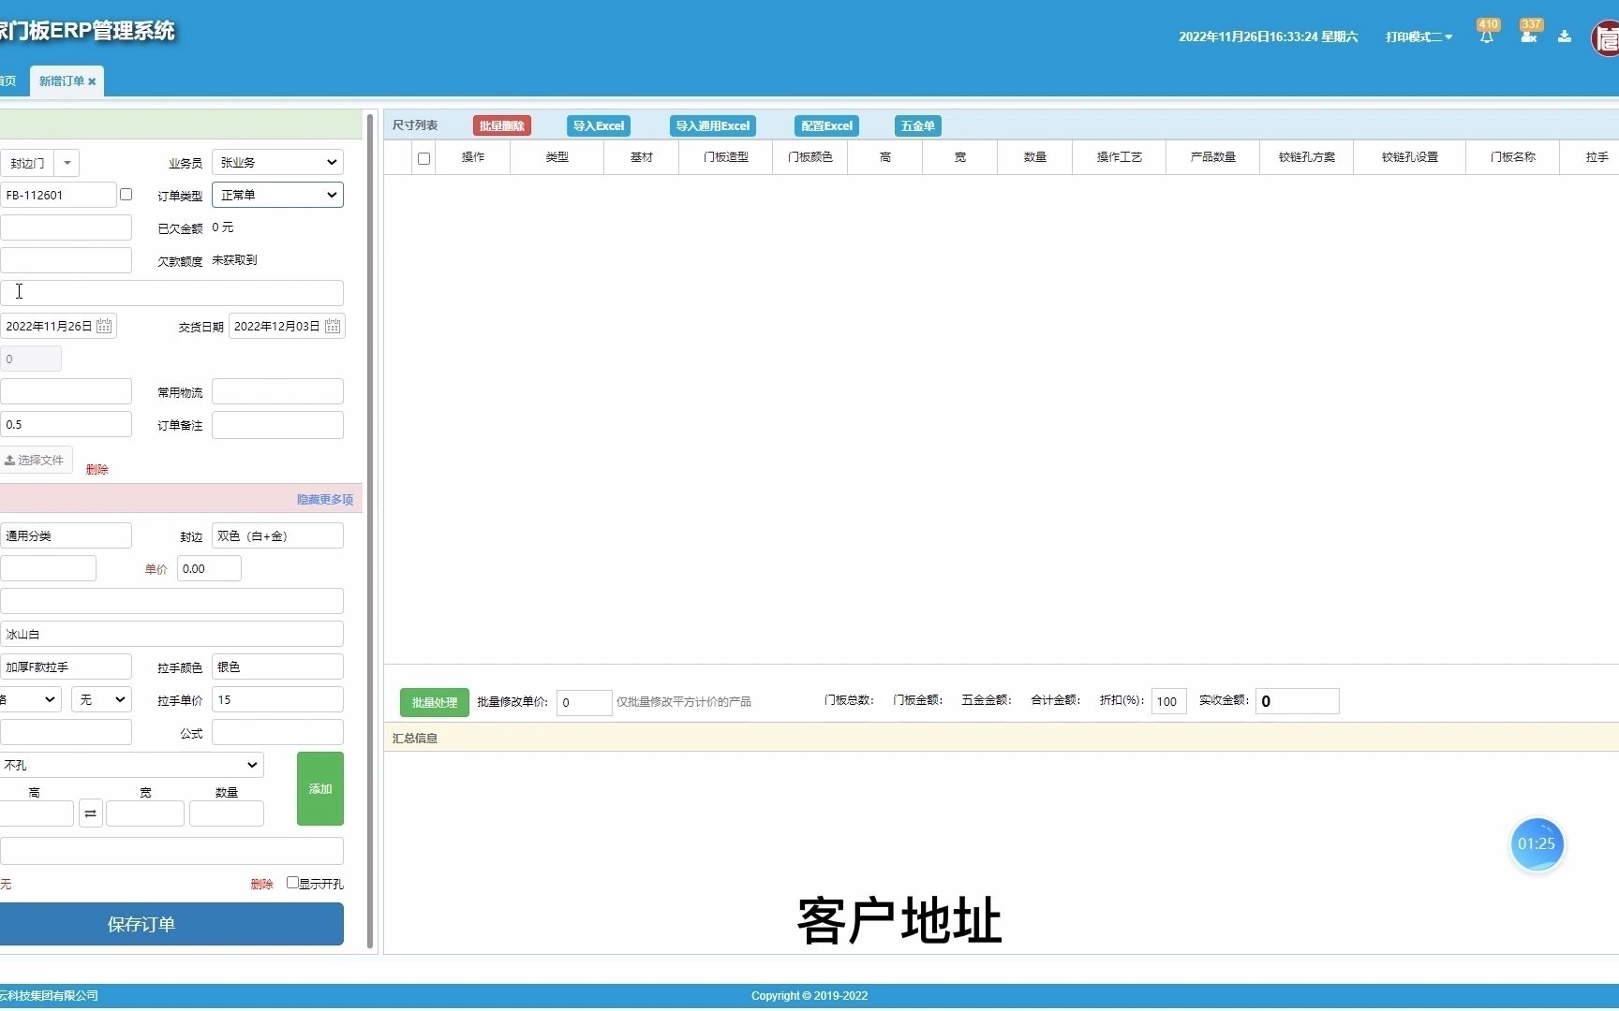Click the 批量删除 button
This screenshot has width=1619, height=1011.
(x=501, y=125)
